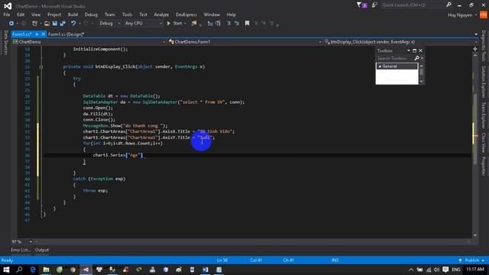Click the Publish button in status bar
489x275 pixels.
click(x=471, y=260)
